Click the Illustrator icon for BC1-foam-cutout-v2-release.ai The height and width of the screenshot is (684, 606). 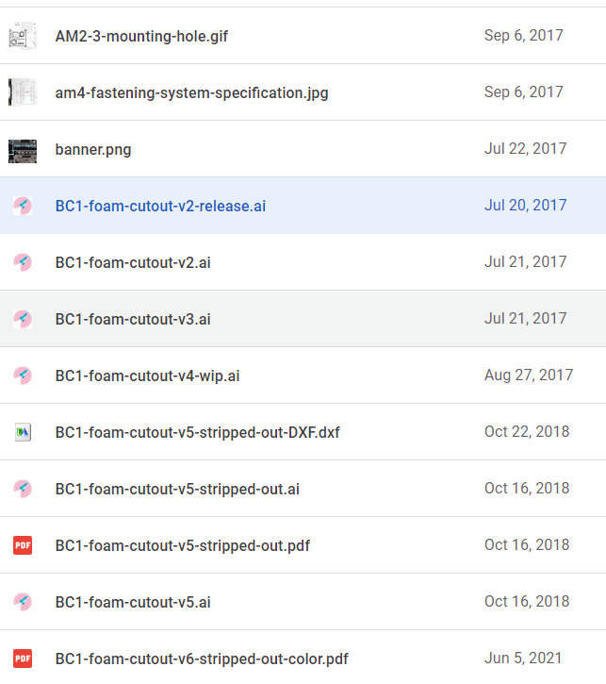(x=22, y=206)
